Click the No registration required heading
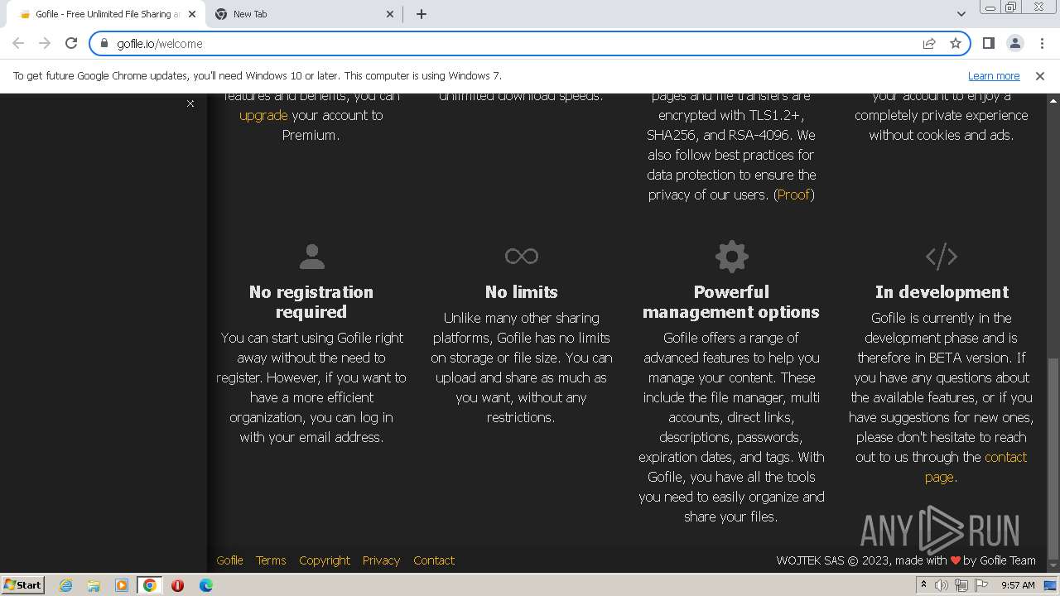 [311, 302]
